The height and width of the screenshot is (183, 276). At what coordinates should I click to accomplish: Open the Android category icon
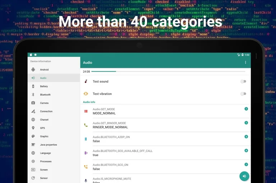(x=33, y=69)
